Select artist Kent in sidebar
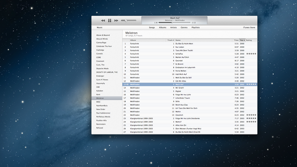Image resolution: width=297 pixels, height=167 pixels. 98,95
